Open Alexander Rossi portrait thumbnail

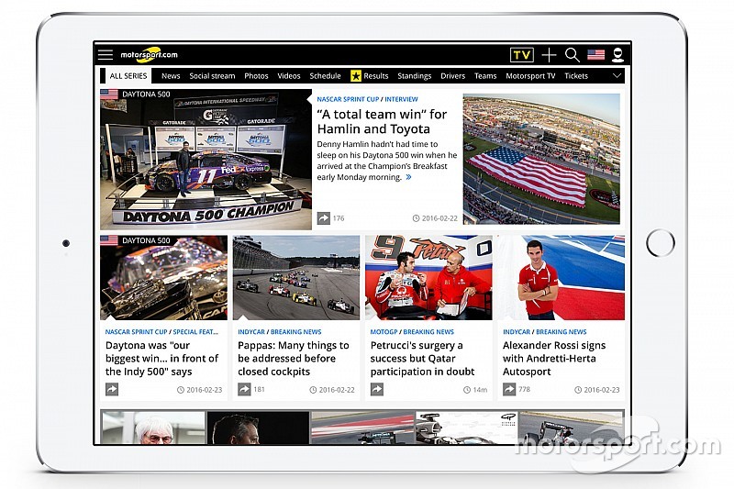click(x=562, y=278)
